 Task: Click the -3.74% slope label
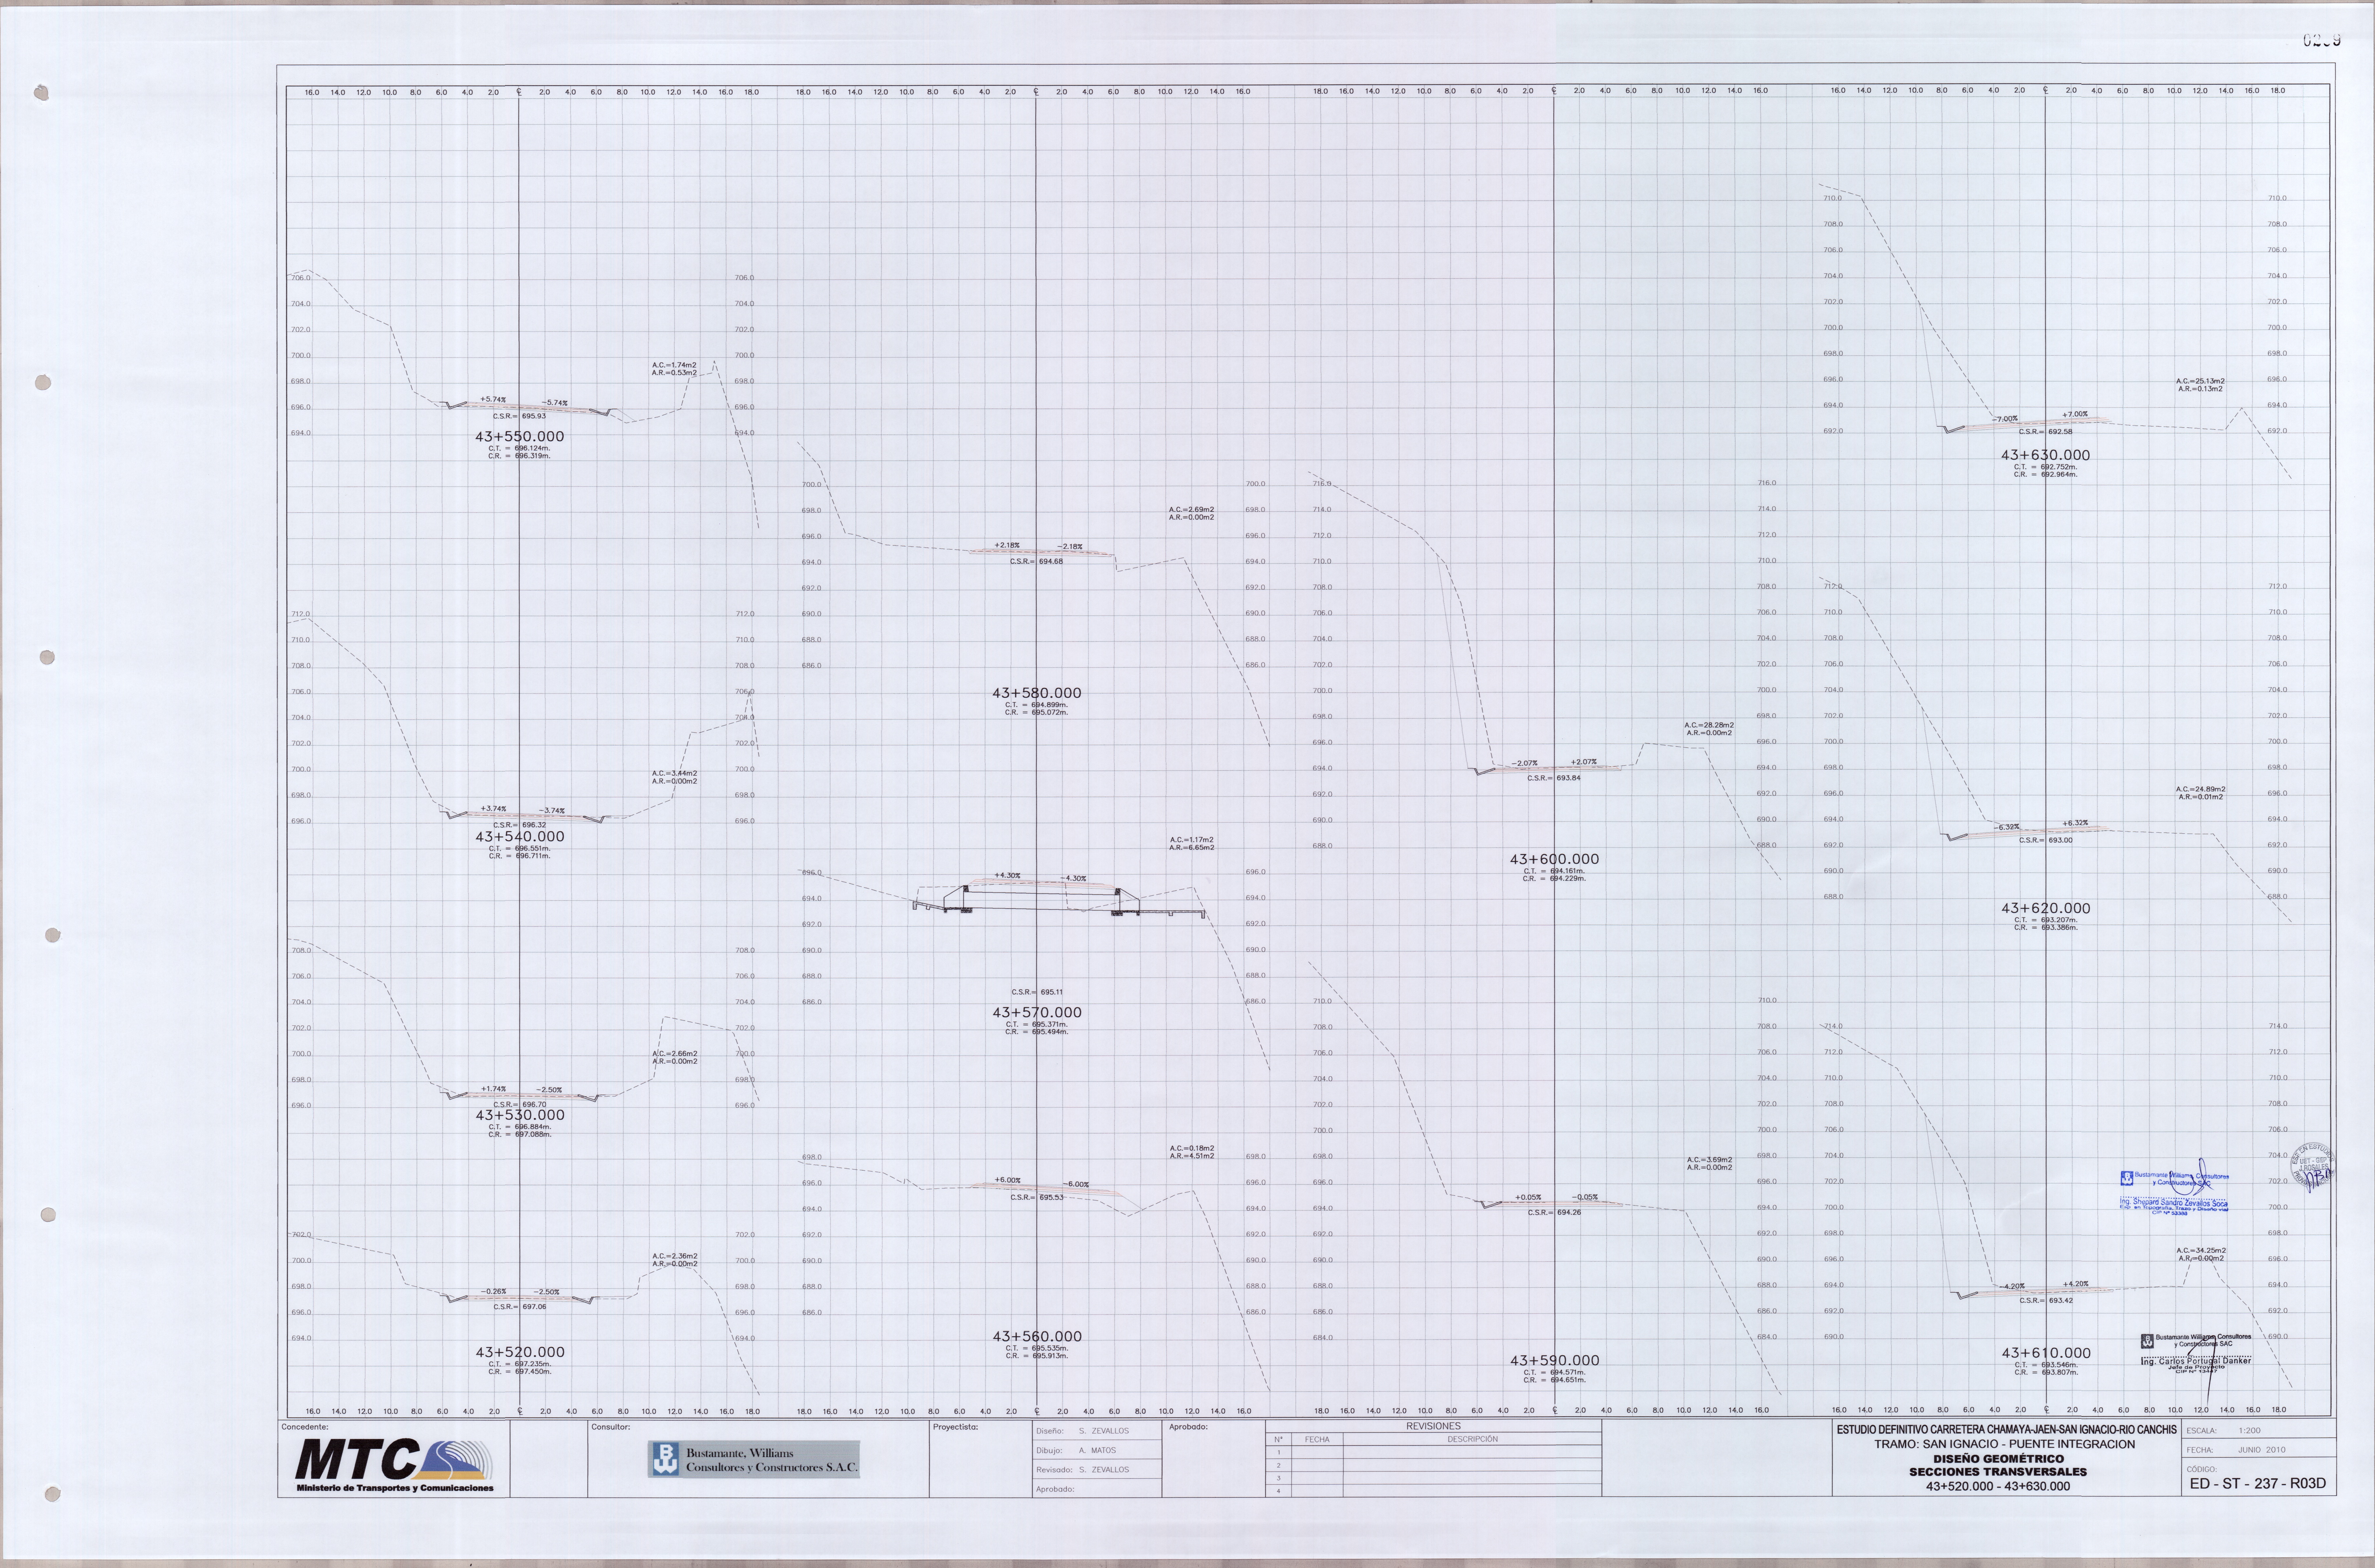tap(552, 811)
